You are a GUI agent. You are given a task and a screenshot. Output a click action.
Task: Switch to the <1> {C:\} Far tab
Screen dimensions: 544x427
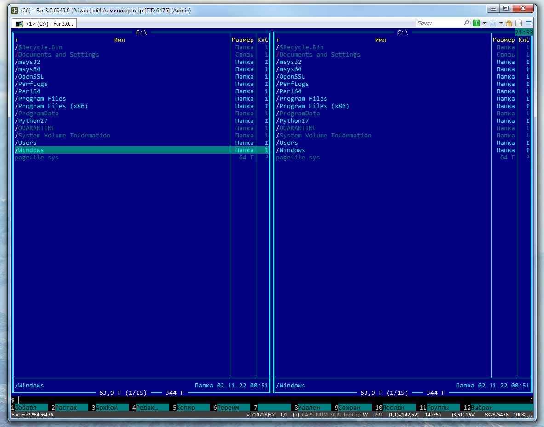[45, 23]
